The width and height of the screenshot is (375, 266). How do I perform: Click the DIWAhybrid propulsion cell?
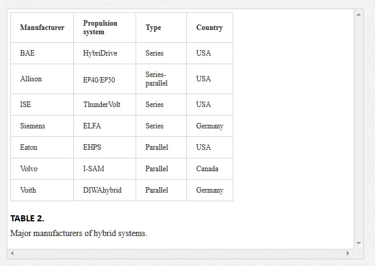(x=105, y=190)
